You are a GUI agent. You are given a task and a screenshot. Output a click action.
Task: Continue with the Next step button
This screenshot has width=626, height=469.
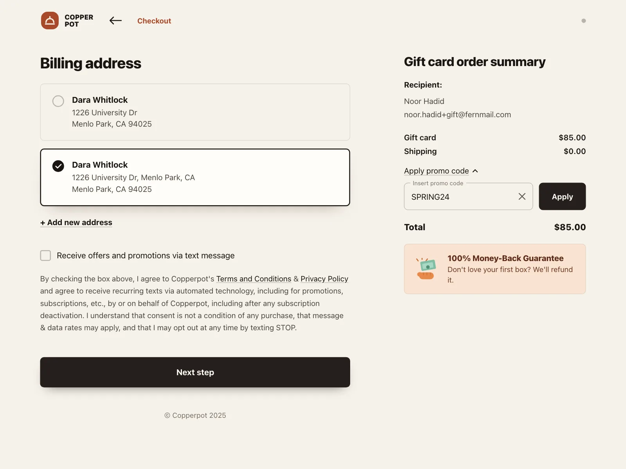tap(195, 372)
